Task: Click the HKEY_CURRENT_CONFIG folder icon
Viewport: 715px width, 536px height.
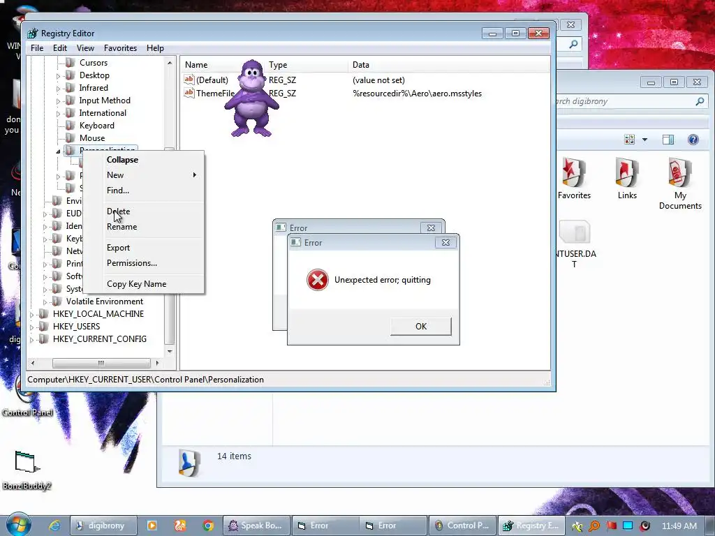Action: coord(43,338)
